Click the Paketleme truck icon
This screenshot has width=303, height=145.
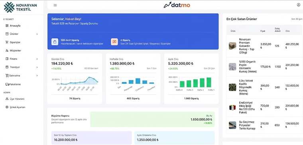(7, 84)
